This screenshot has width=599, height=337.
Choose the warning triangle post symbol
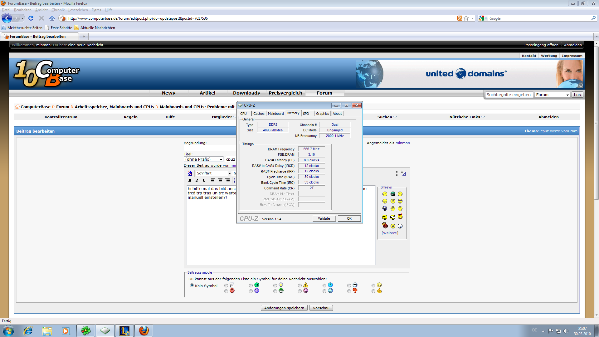(300, 286)
